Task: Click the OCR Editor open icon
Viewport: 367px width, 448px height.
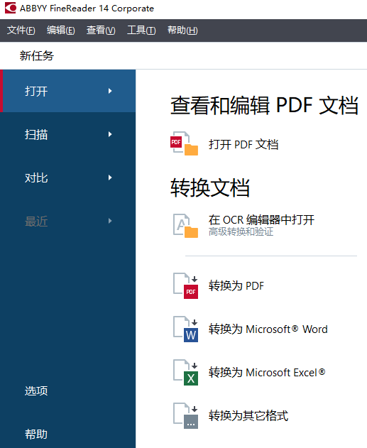Action: (186, 226)
